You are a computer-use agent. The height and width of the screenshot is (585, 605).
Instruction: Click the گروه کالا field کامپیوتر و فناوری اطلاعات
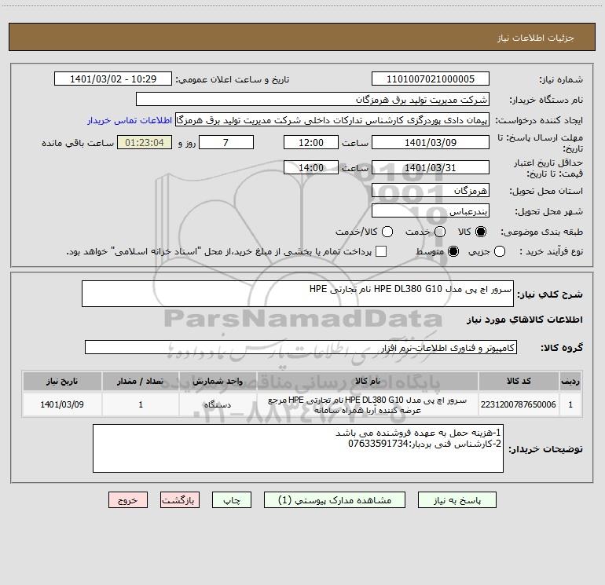tap(301, 347)
